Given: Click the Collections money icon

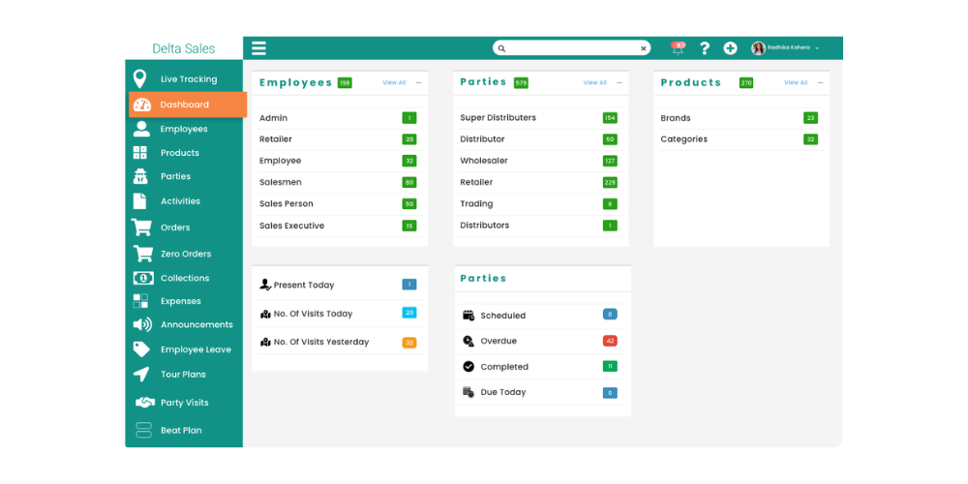Looking at the screenshot, I should click(x=143, y=279).
